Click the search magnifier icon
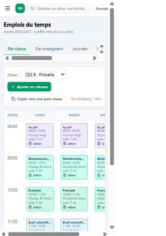This screenshot has width=166, height=236. pos(32,8)
